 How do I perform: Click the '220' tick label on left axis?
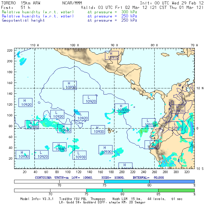(x=10, y=50)
